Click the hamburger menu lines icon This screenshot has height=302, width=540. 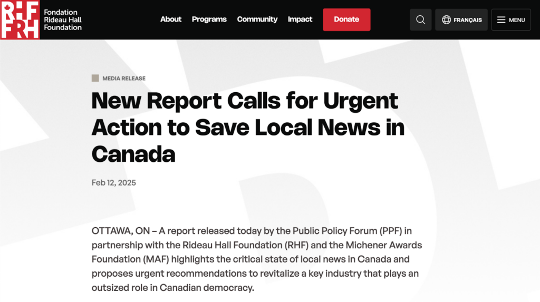(x=501, y=20)
